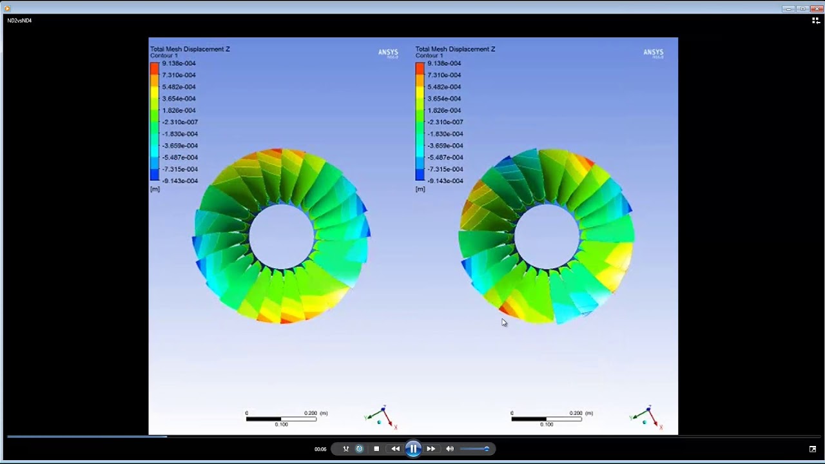Switch to full screen view

(x=813, y=449)
